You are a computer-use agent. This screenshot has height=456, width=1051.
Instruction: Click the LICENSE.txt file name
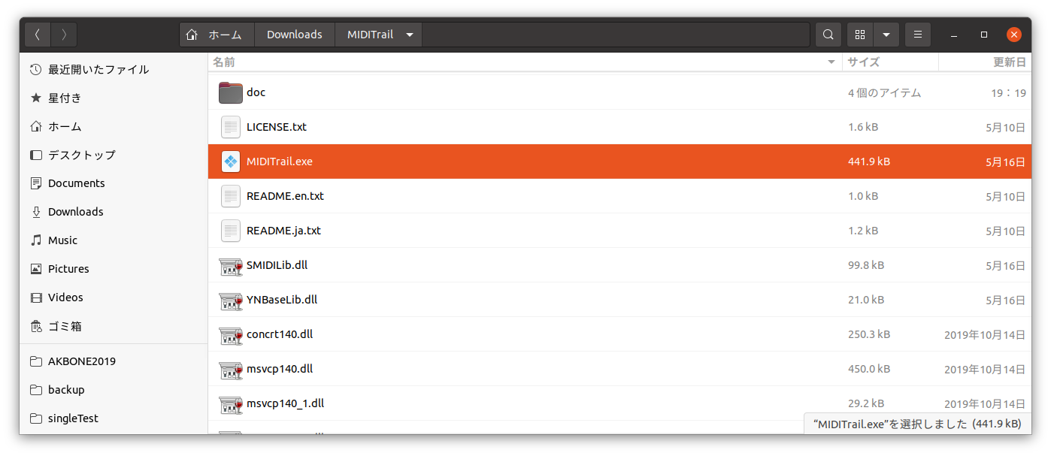coord(277,127)
